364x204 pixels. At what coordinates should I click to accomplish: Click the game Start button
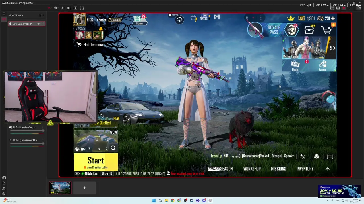(x=96, y=162)
